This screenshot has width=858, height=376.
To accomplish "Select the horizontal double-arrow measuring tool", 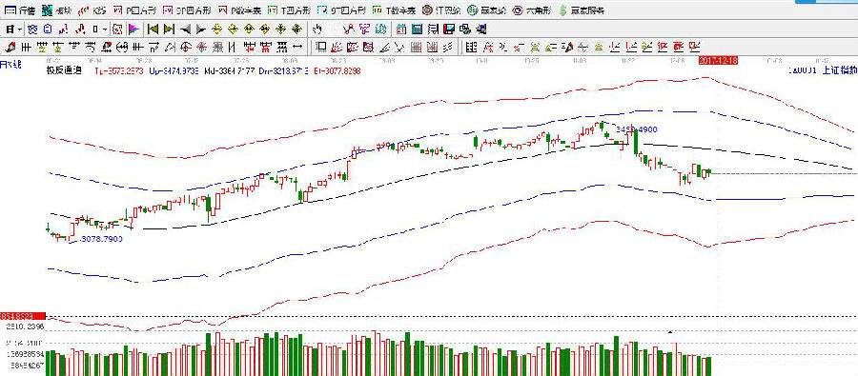I will point(297,47).
